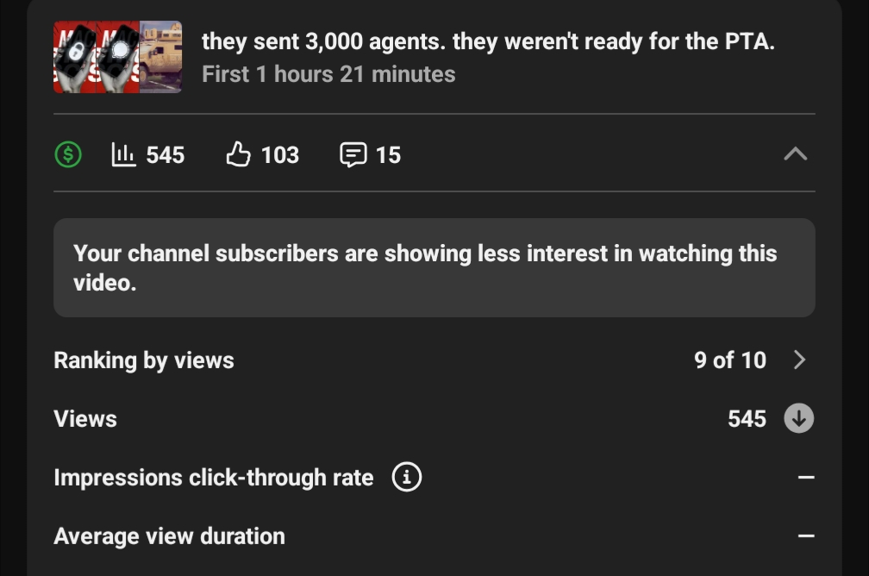Collapse the video stats panel chevron
869x576 pixels.
click(795, 154)
